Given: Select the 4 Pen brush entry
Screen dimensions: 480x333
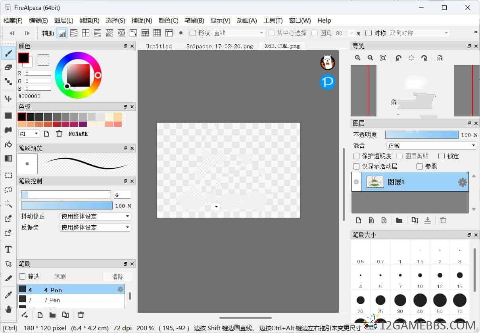Looking at the screenshot, I should coord(71,290).
